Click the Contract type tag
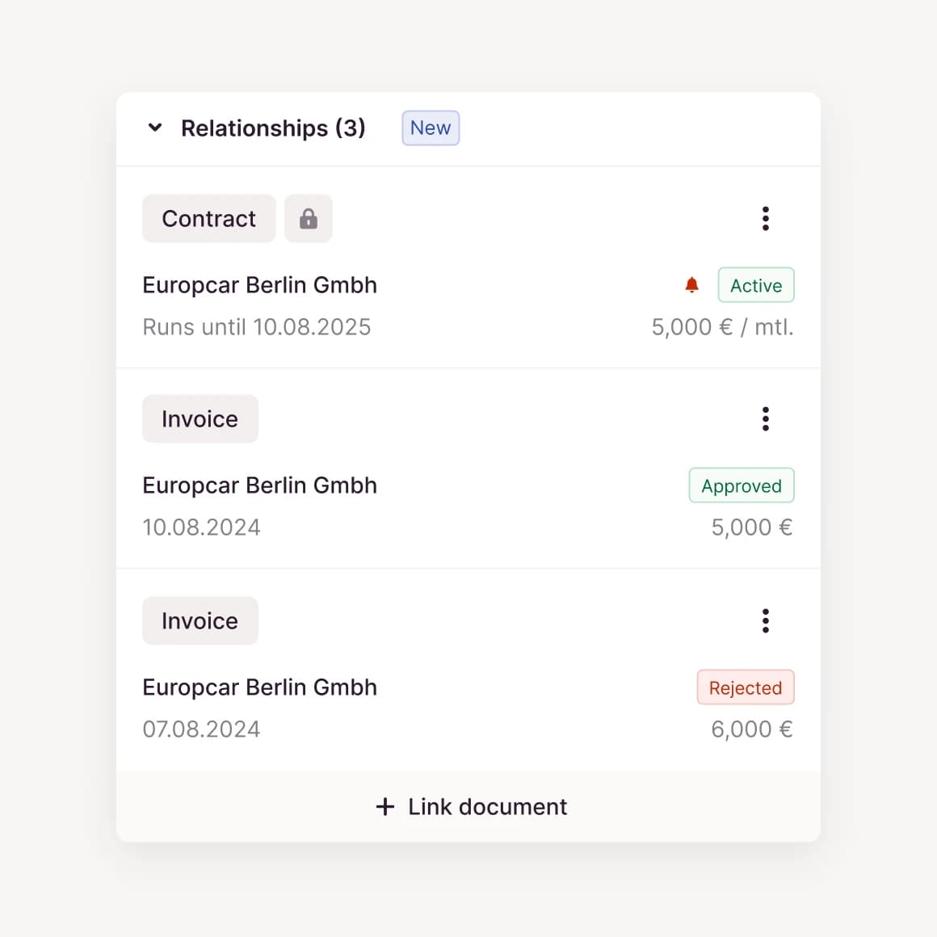Screen dimensions: 937x937 pyautogui.click(x=208, y=219)
